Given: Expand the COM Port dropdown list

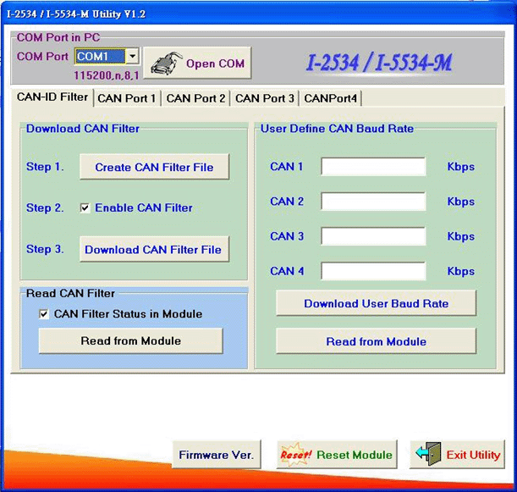Looking at the screenshot, I should point(132,57).
